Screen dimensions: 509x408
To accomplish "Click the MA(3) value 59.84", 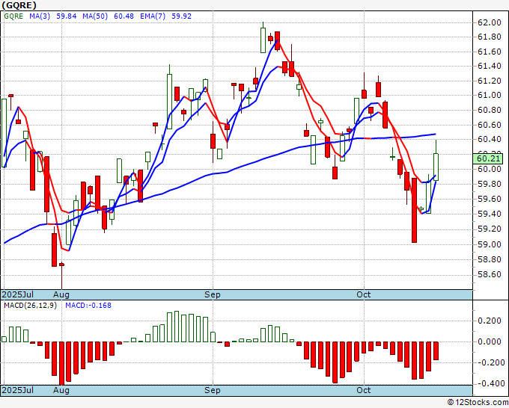I will [x=67, y=16].
